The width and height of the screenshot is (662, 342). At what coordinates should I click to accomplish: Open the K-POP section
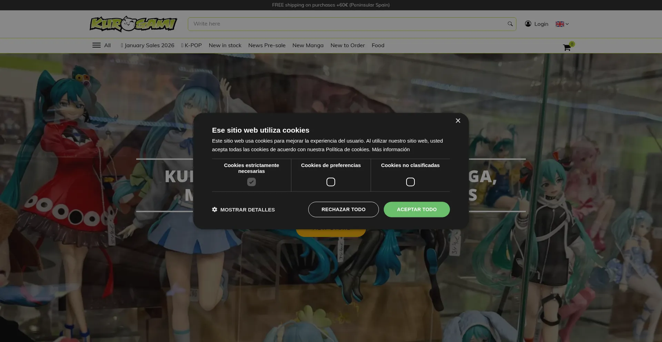[191, 45]
